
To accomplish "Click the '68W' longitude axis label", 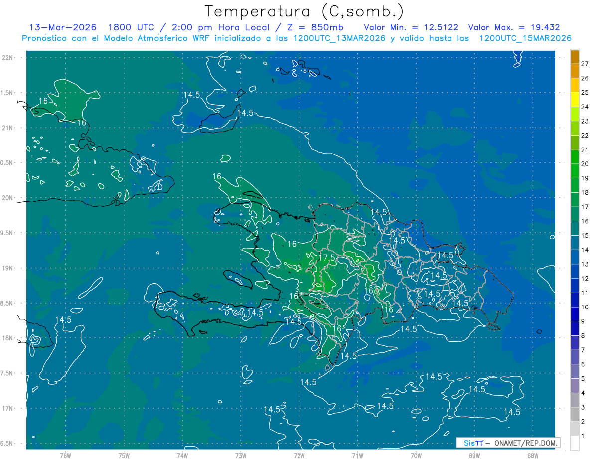I will (x=532, y=455).
